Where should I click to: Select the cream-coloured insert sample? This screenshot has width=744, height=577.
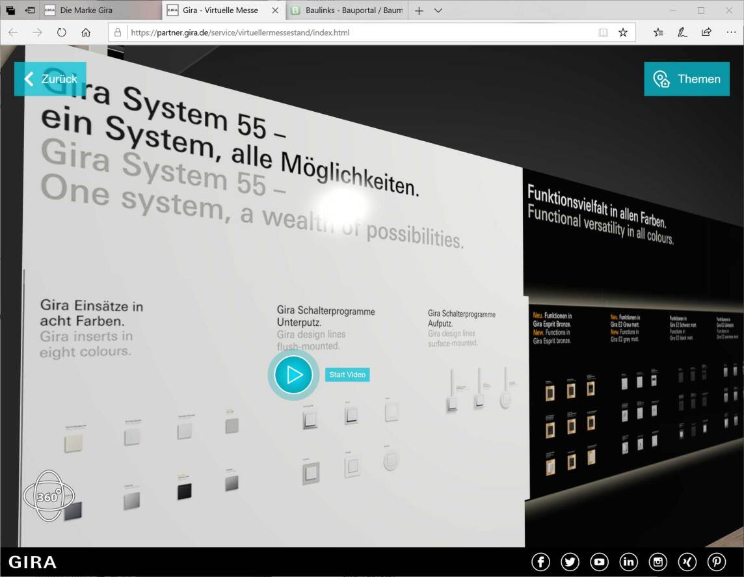pyautogui.click(x=73, y=443)
